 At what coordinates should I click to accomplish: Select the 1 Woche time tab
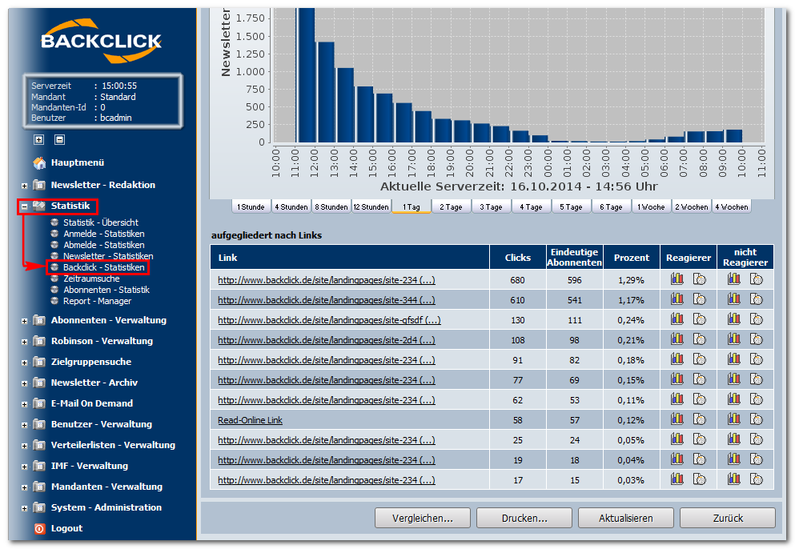(x=651, y=206)
